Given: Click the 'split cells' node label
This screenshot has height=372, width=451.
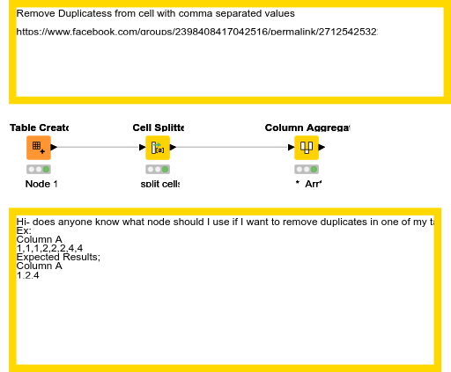Looking at the screenshot, I should point(160,184).
